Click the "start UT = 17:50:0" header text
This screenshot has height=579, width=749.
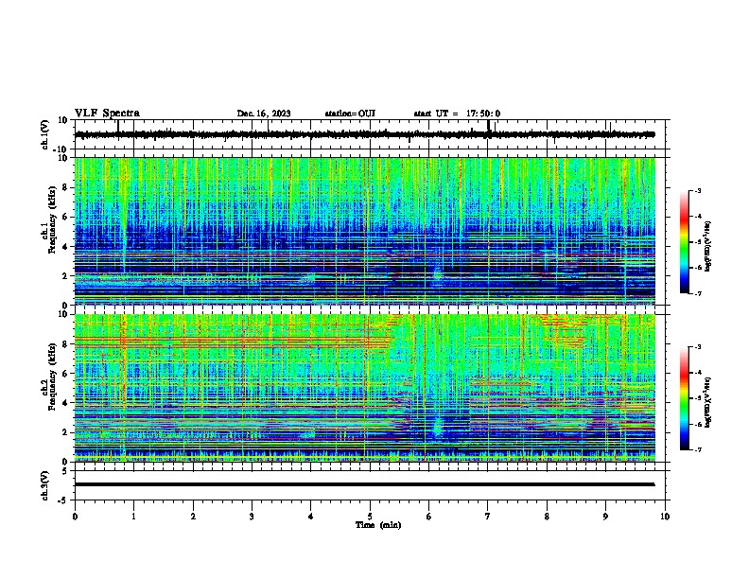(457, 114)
